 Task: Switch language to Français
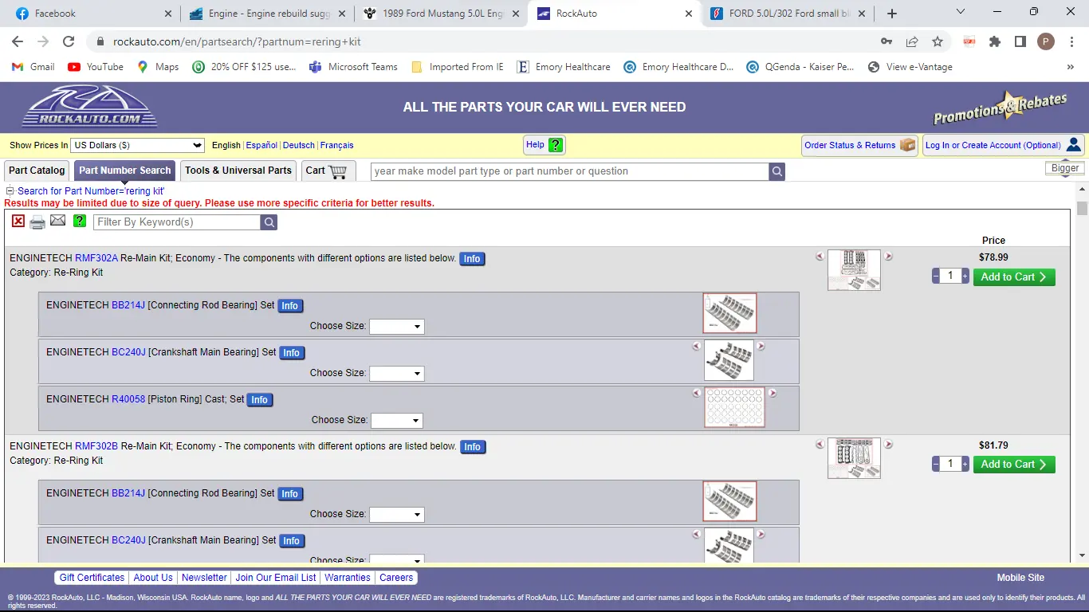click(336, 145)
